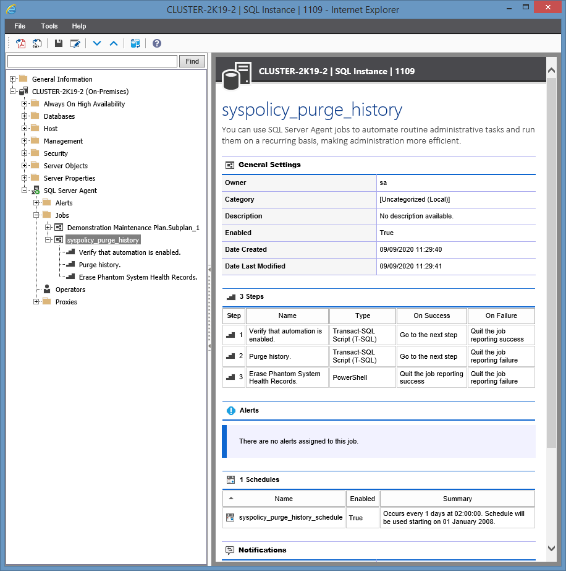Expand the Alerts folder node

pyautogui.click(x=36, y=203)
